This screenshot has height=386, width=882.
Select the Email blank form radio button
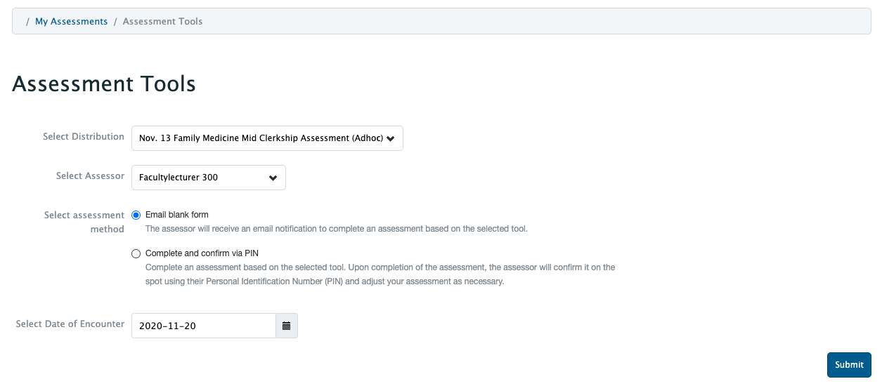(136, 215)
